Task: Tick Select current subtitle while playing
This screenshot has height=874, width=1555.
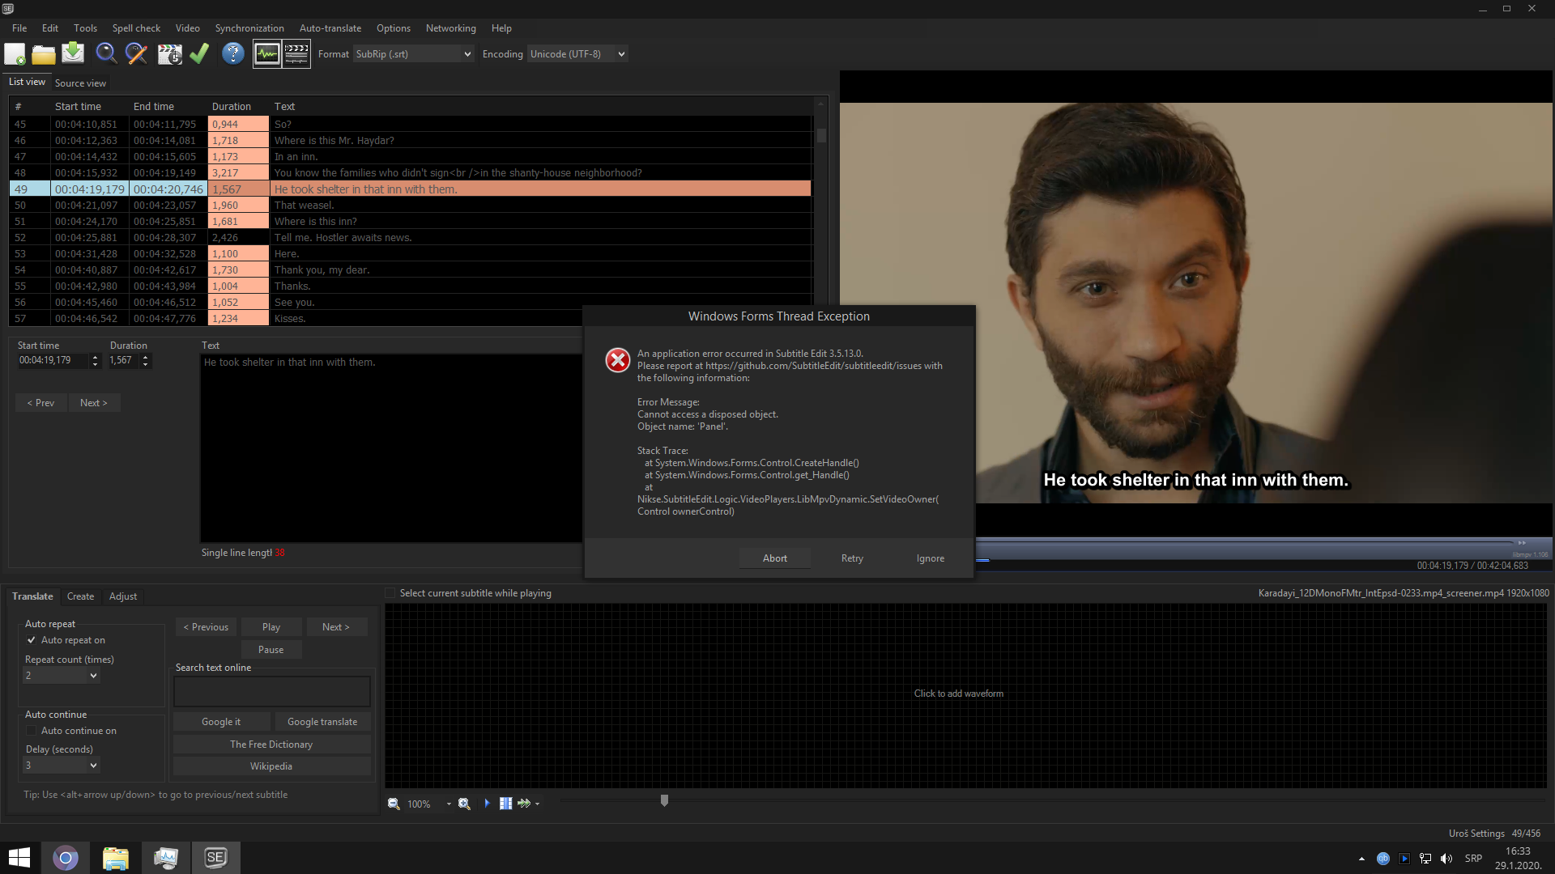Action: click(x=390, y=593)
